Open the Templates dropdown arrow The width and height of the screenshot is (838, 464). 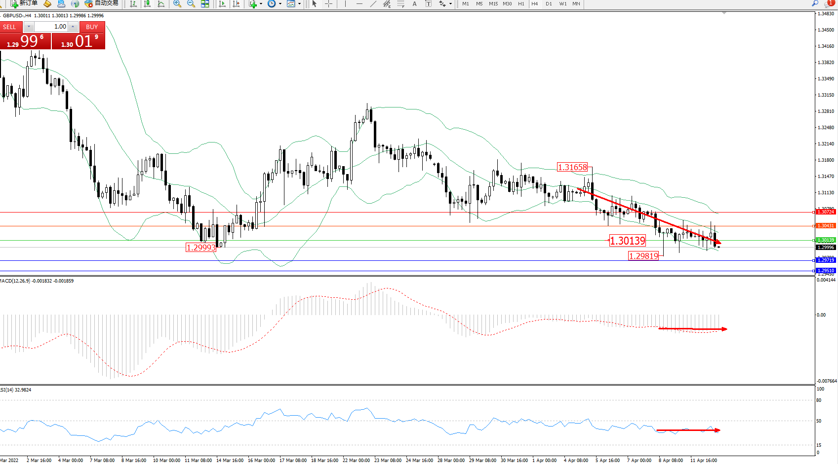click(x=299, y=4)
